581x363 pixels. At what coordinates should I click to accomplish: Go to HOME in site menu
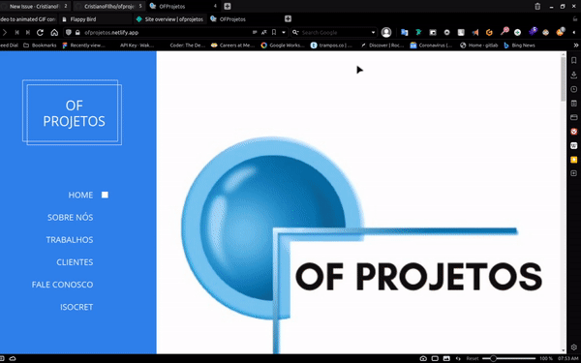coord(80,196)
